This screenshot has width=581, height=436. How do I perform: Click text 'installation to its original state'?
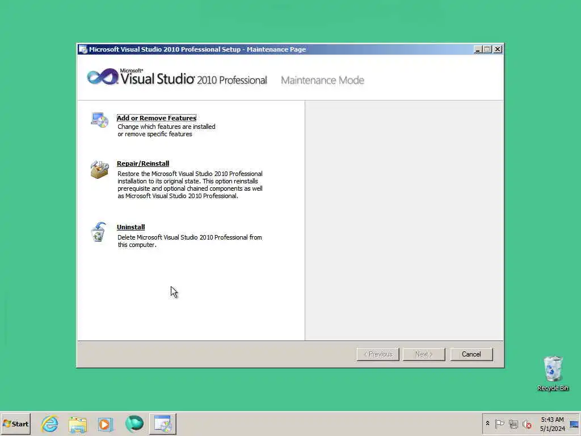pyautogui.click(x=159, y=181)
